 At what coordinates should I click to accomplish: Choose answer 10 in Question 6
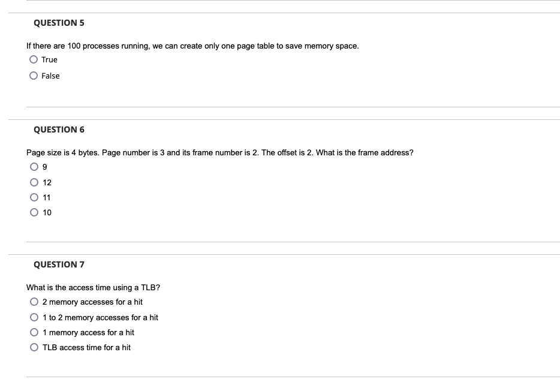(x=34, y=212)
